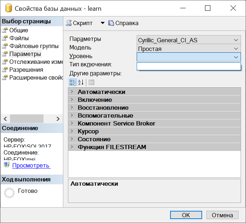Click the connection properties icon beside Просмотреть

point(6,165)
